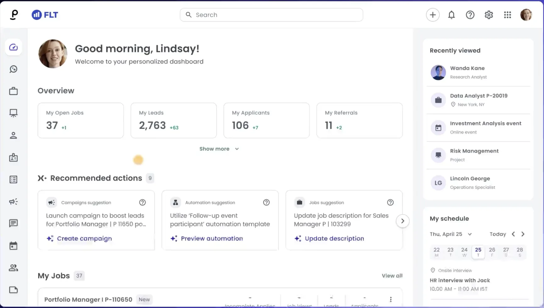The image size is (544, 308).
Task: Open My Leads overview card
Action: point(174,120)
